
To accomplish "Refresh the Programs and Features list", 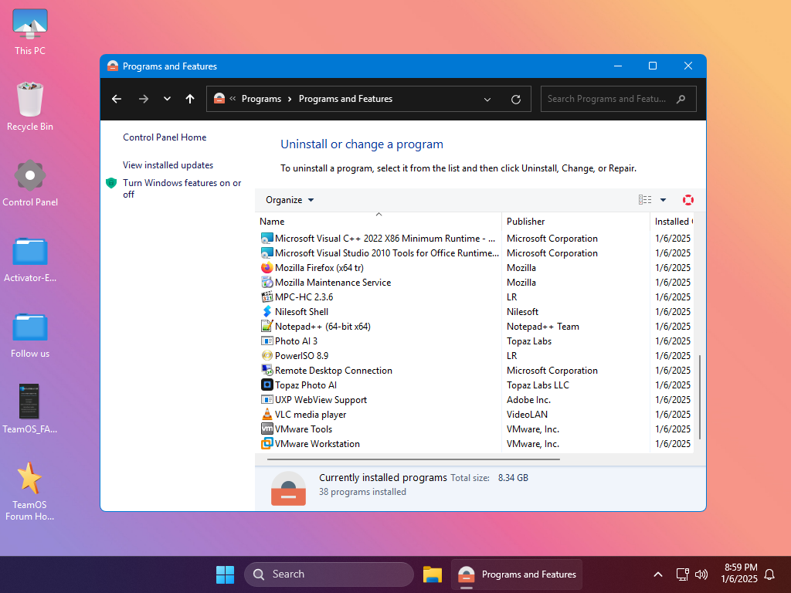I will click(515, 100).
